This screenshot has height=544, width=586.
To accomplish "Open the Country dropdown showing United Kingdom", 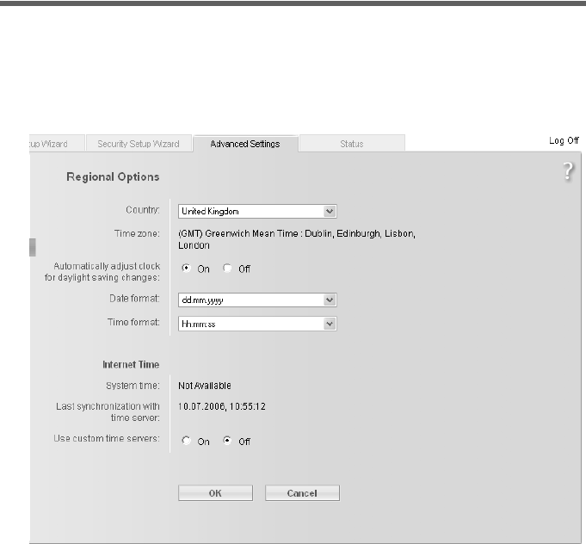I will [257, 211].
